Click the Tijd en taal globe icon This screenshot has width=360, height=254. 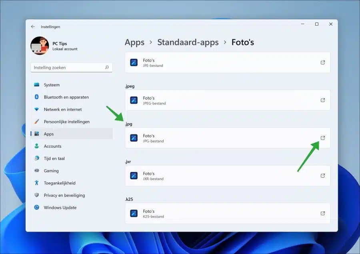[36, 158]
